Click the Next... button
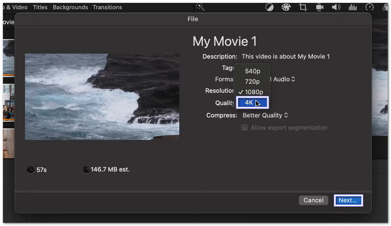 point(348,200)
